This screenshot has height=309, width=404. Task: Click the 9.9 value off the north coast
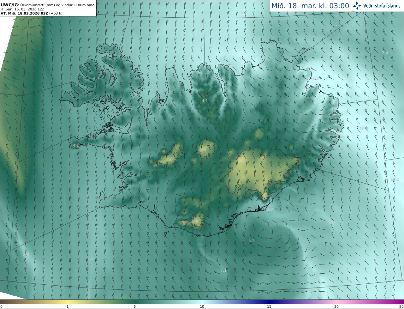(x=242, y=58)
